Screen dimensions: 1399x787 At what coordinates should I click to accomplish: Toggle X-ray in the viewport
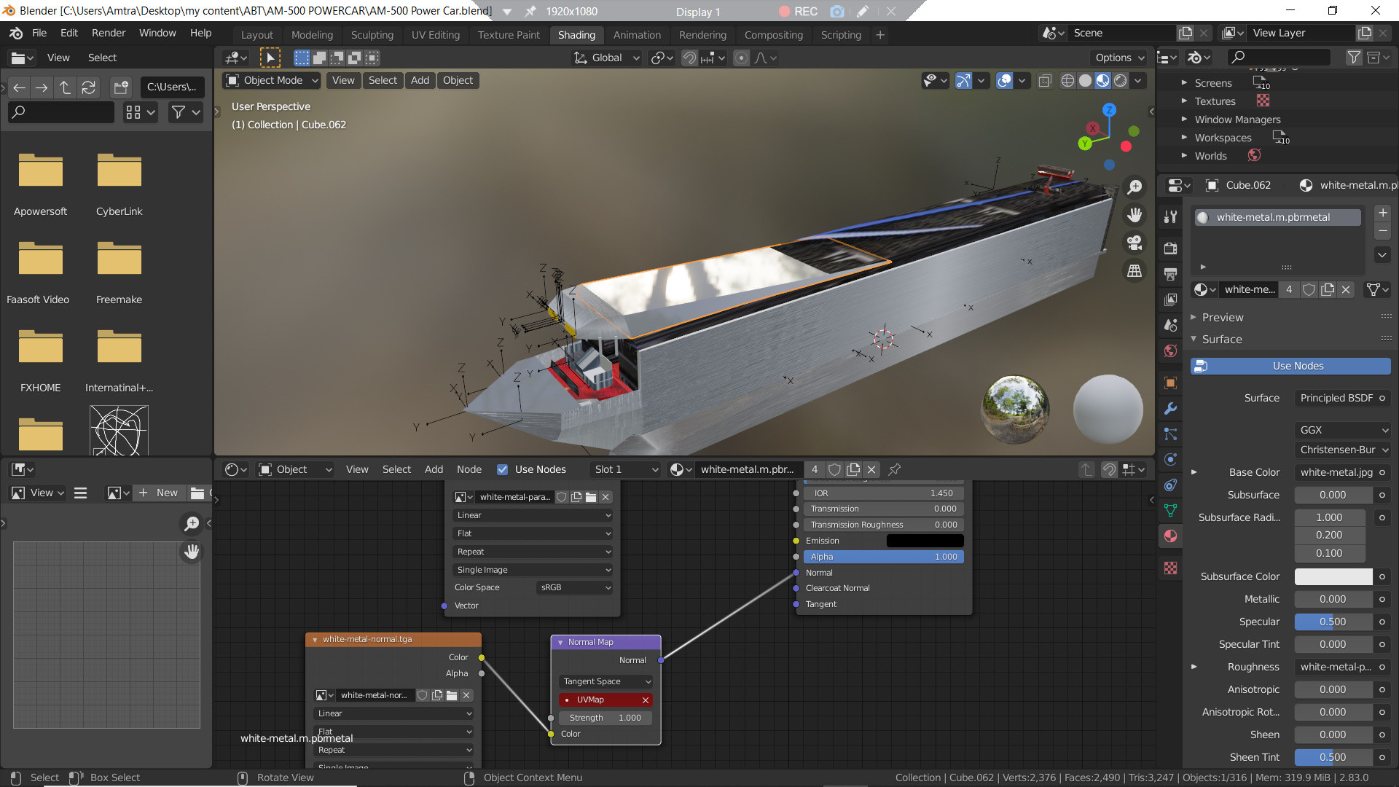pos(1045,80)
